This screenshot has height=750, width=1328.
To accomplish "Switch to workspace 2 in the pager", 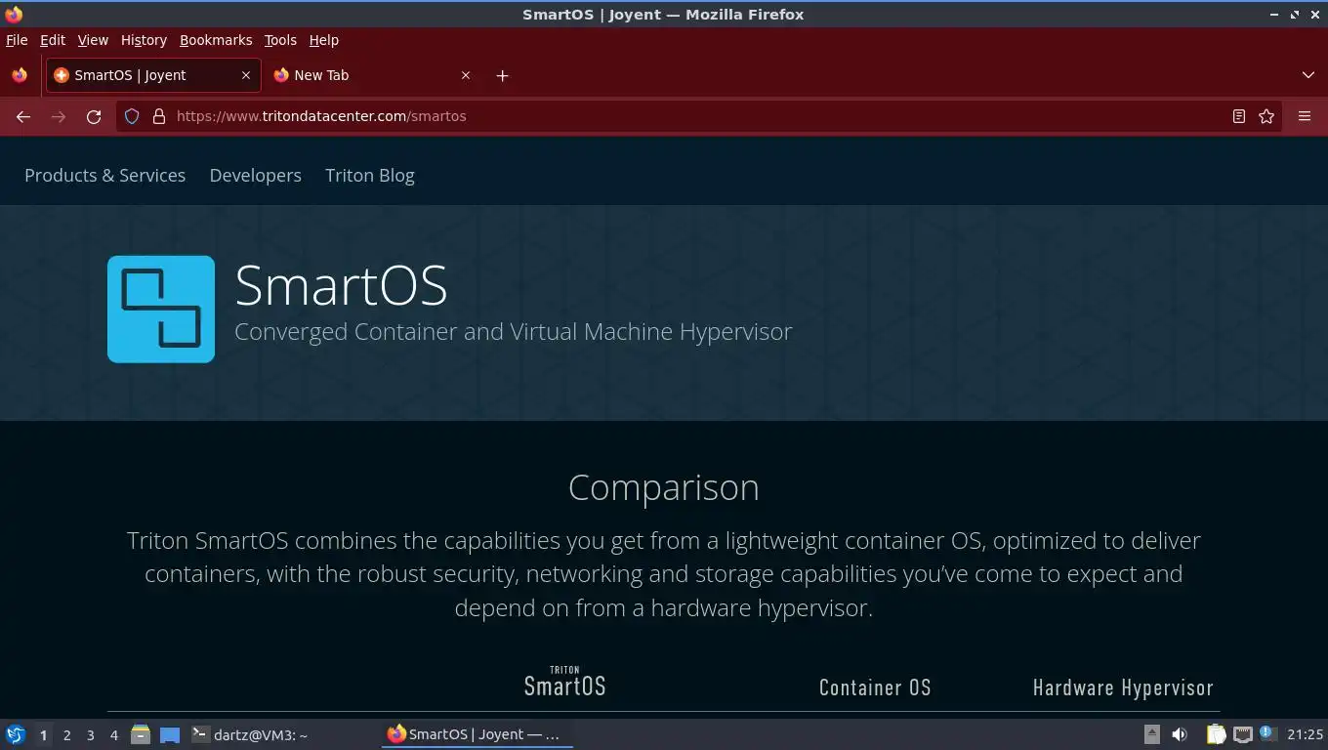I will point(66,735).
